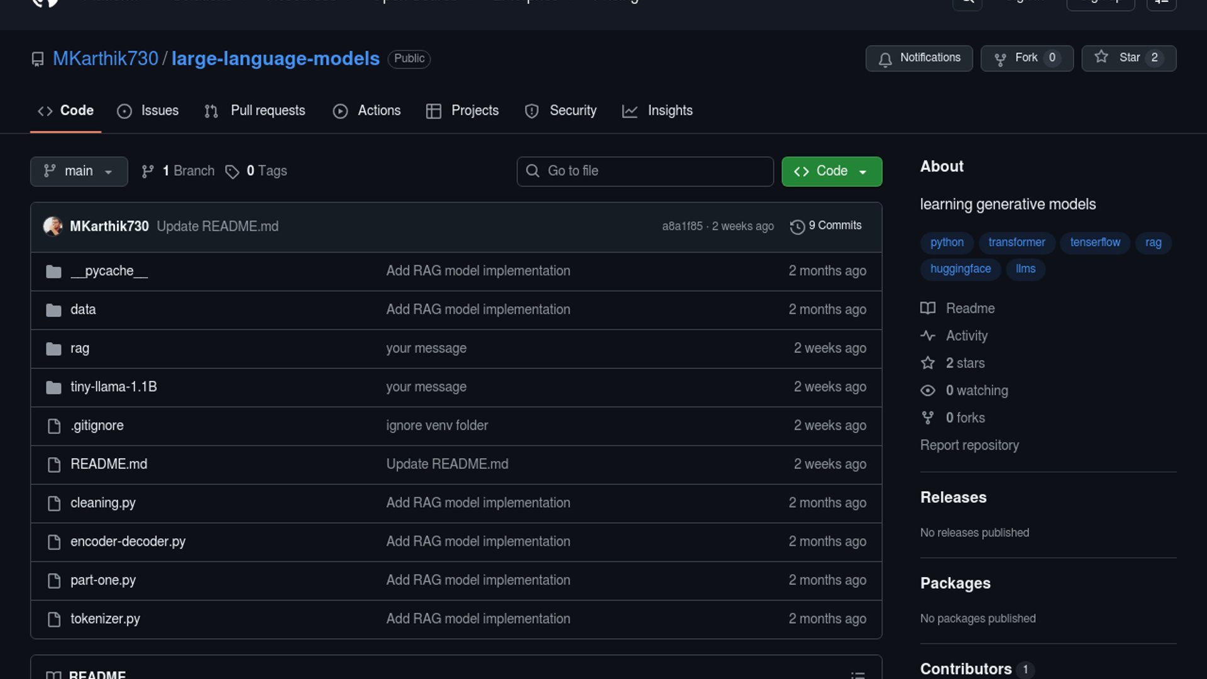Open the commits history clock icon
Viewport: 1207px width, 679px height.
tap(797, 226)
